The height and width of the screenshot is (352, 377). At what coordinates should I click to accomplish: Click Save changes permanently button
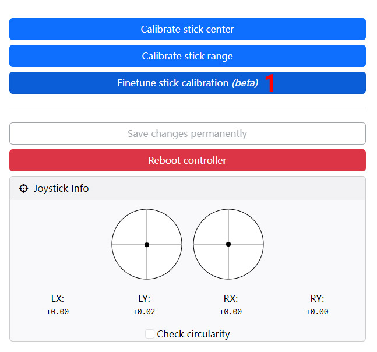pos(187,133)
